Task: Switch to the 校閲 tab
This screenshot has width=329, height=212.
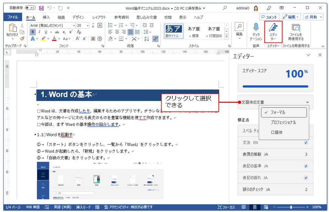Action: coord(168,17)
